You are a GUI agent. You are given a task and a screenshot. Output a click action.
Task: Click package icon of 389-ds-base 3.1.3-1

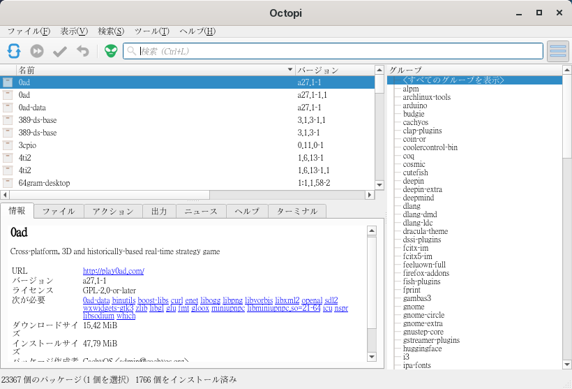[x=8, y=133]
